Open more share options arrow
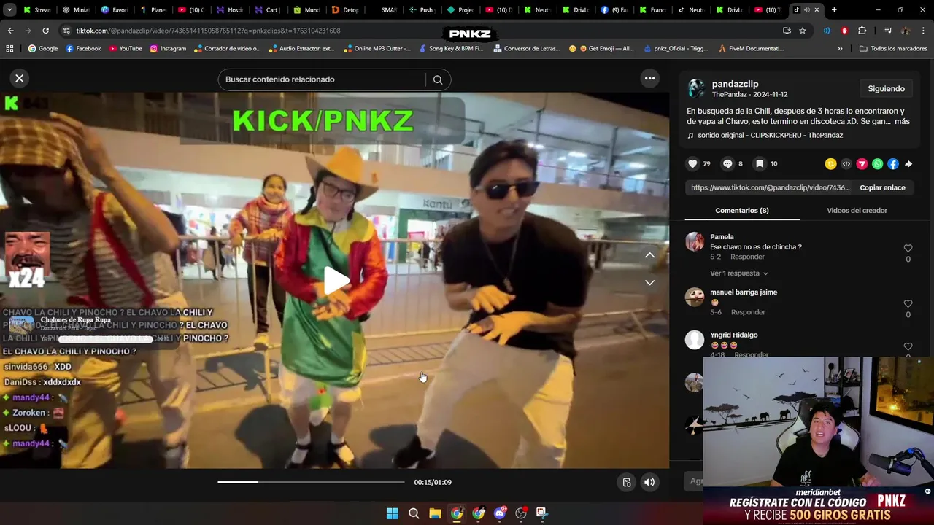This screenshot has height=525, width=934. [x=908, y=164]
